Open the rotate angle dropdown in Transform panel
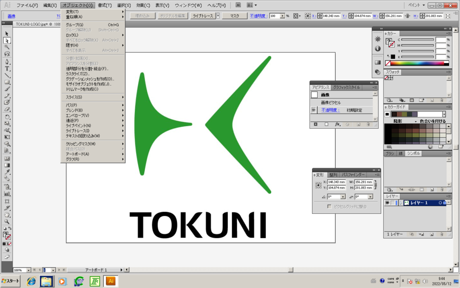460x288 pixels. coord(343,197)
